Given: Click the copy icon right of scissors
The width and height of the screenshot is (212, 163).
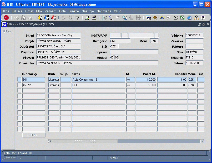Looking at the screenshot, I should (111, 18).
